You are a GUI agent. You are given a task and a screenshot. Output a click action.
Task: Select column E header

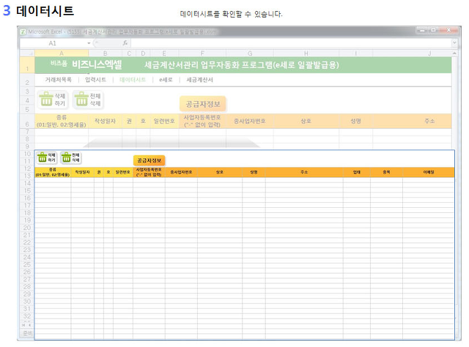(164, 53)
